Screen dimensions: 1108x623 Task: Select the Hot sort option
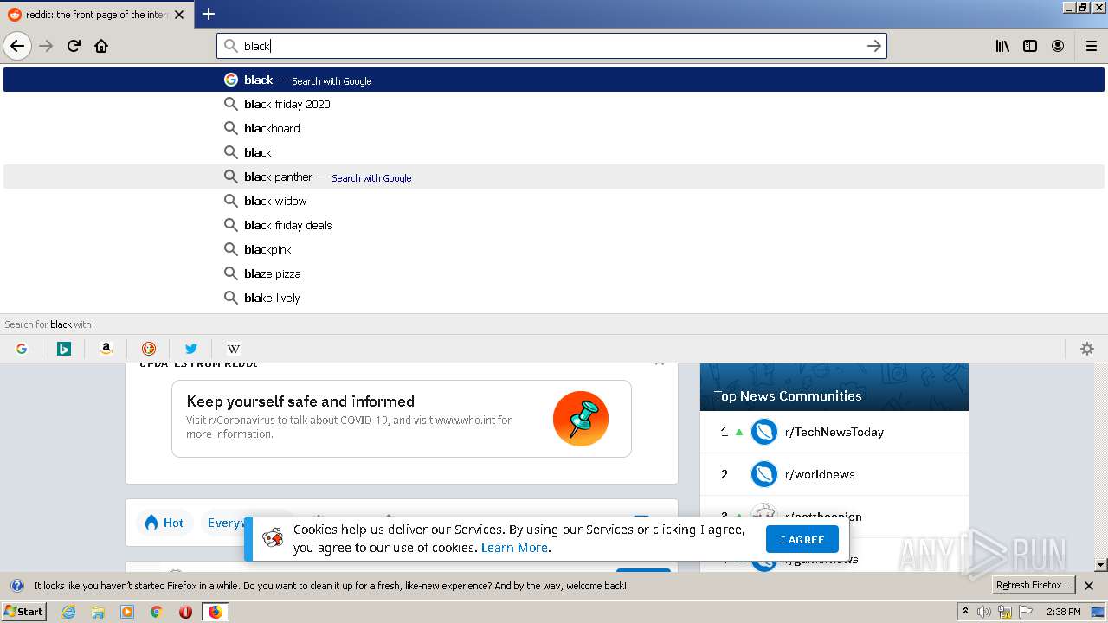click(164, 523)
